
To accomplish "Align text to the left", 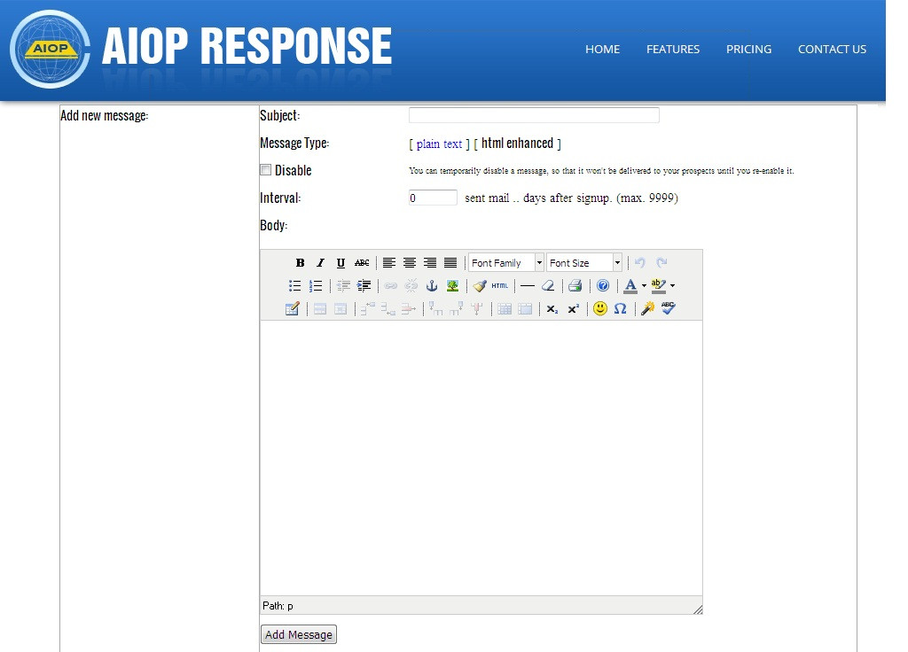I will [x=389, y=262].
